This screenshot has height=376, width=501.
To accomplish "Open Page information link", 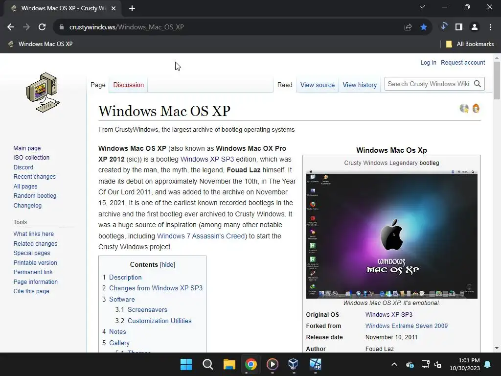I will coord(35,282).
